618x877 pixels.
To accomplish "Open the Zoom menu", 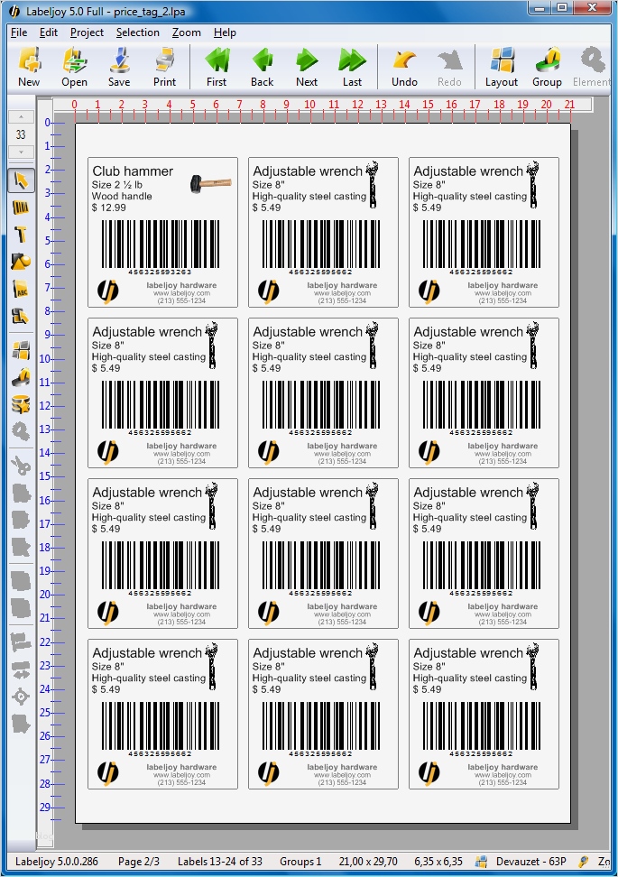I will (x=186, y=32).
